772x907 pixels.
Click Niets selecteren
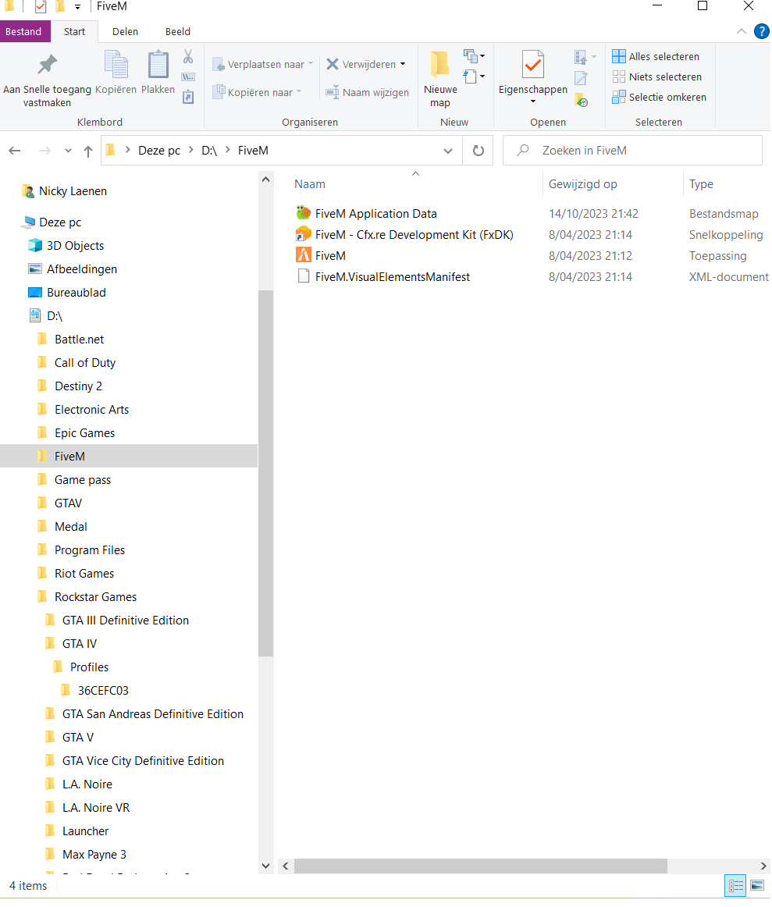click(657, 77)
